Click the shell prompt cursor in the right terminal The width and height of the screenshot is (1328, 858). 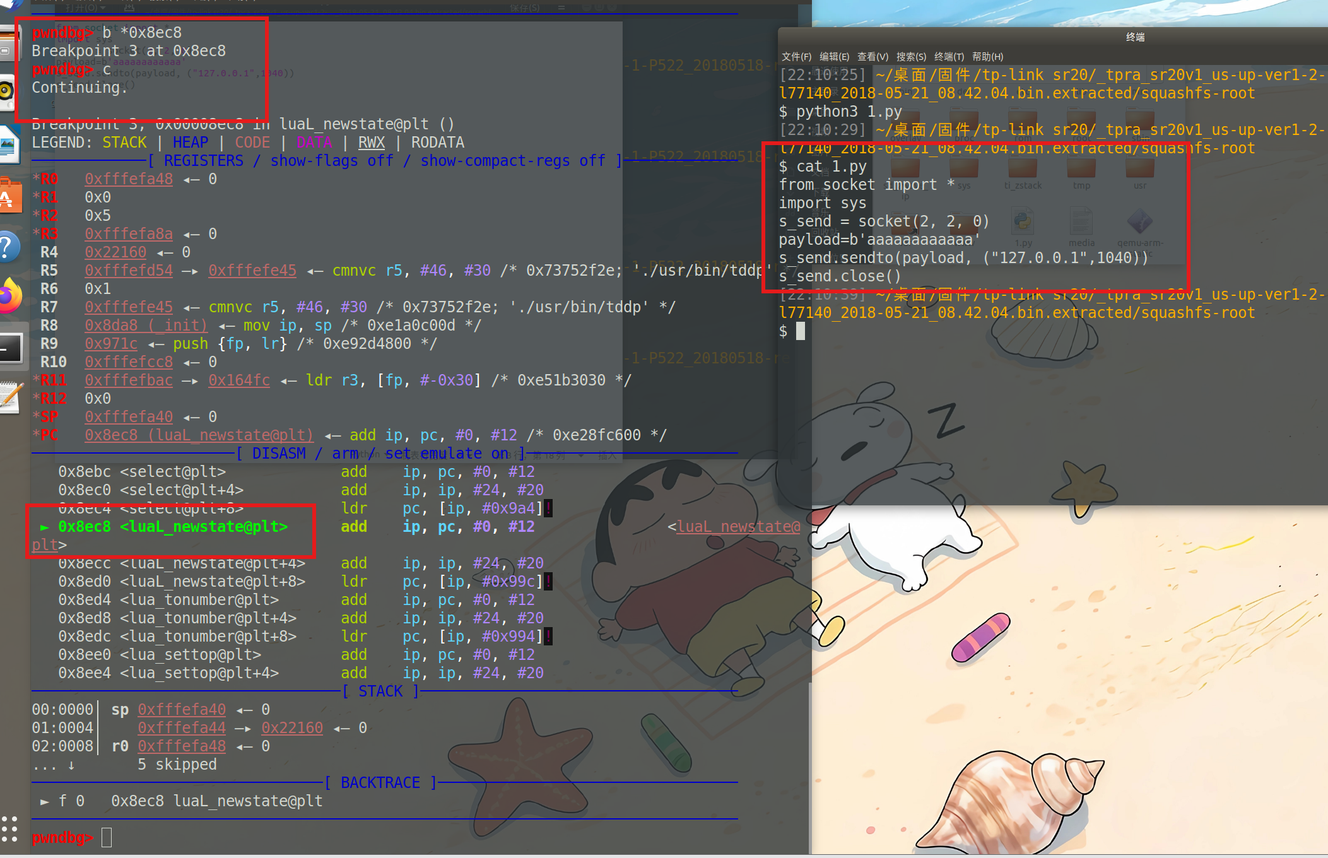(x=801, y=331)
